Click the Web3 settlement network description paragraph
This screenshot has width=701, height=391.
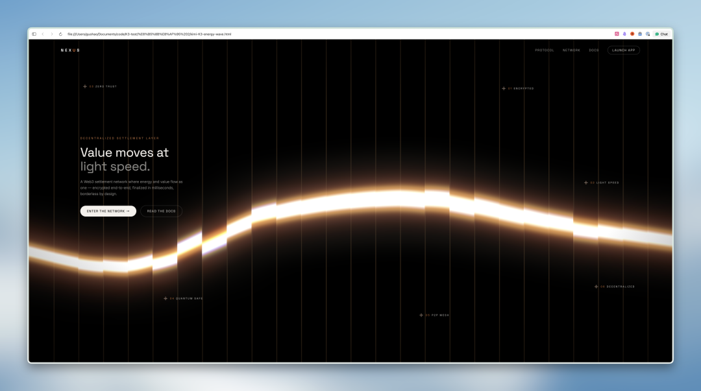pyautogui.click(x=131, y=187)
